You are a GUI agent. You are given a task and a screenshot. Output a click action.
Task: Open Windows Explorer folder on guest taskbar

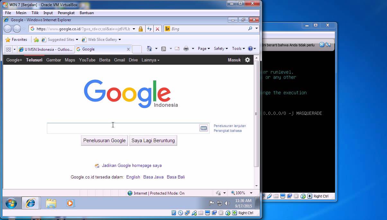point(51,203)
